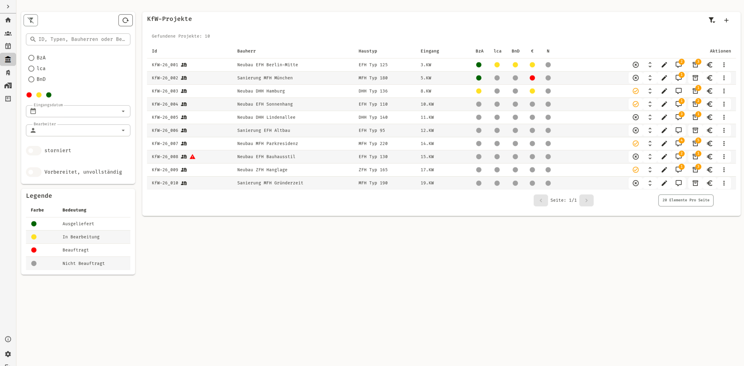Click the red warning triangle on KfW-26_008
This screenshot has width=744, height=366.
point(192,157)
